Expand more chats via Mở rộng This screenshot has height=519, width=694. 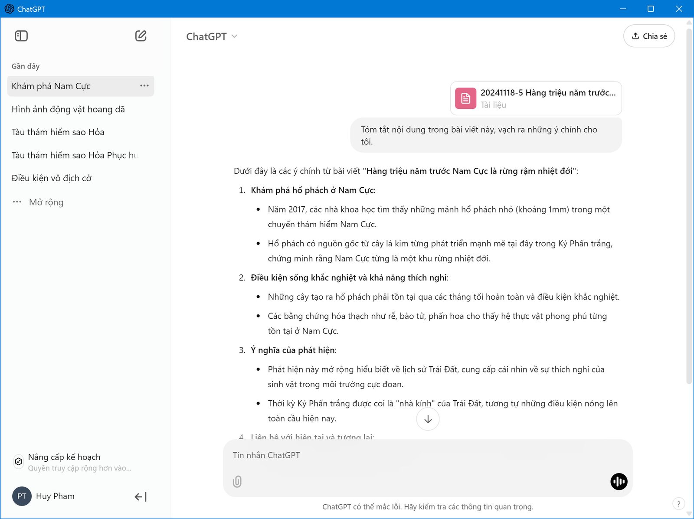(46, 202)
